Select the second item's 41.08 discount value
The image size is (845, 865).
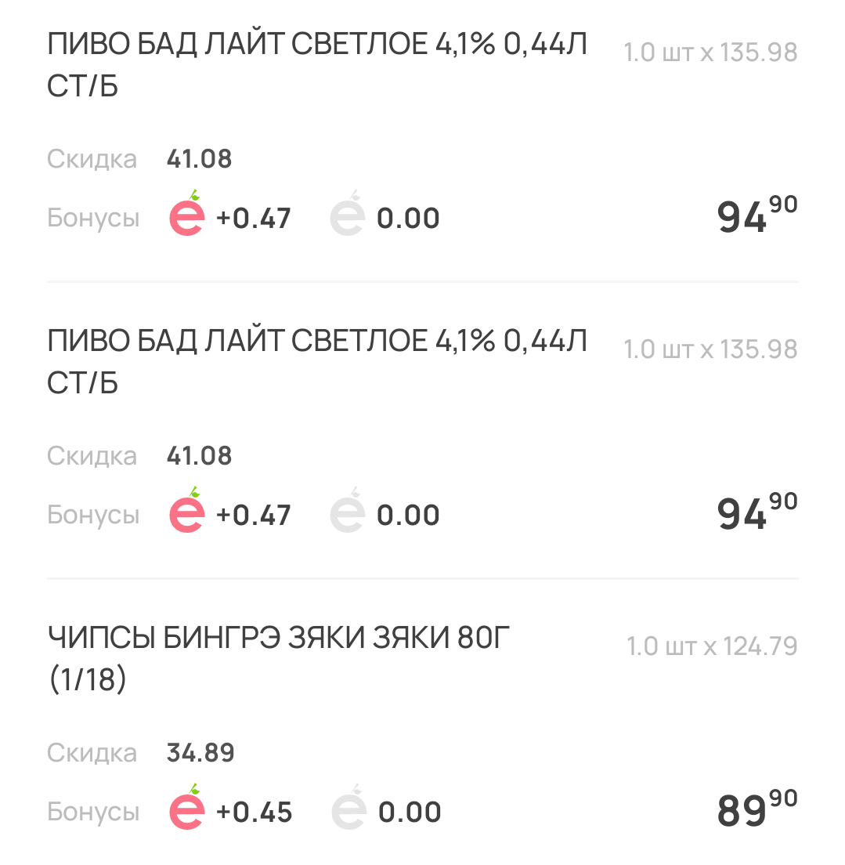coord(199,456)
